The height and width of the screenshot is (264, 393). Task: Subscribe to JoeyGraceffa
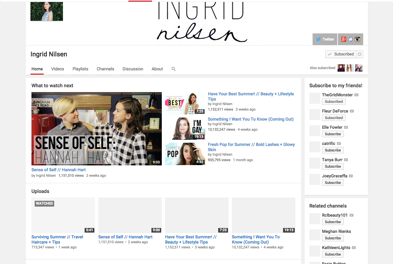coord(333,183)
